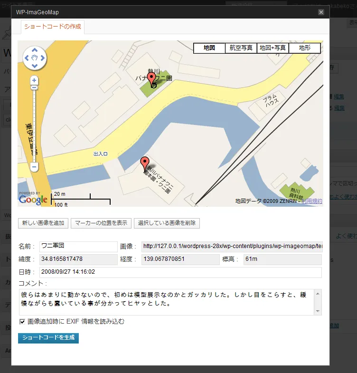Click the 経度 field
This screenshot has height=373, width=357.
coord(180,259)
